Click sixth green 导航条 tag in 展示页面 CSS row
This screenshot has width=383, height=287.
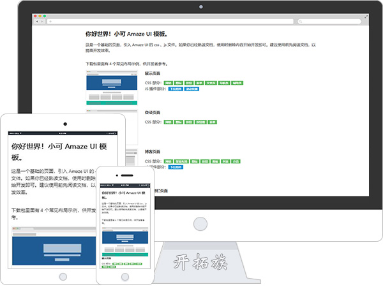[224, 83]
